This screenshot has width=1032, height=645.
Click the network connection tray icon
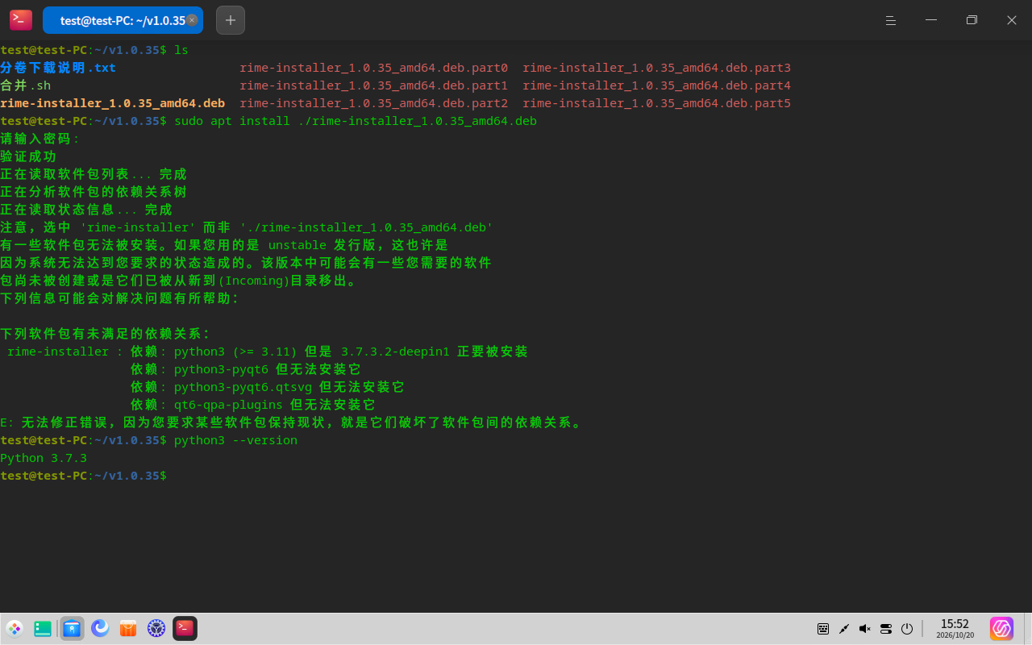pyautogui.click(x=844, y=628)
